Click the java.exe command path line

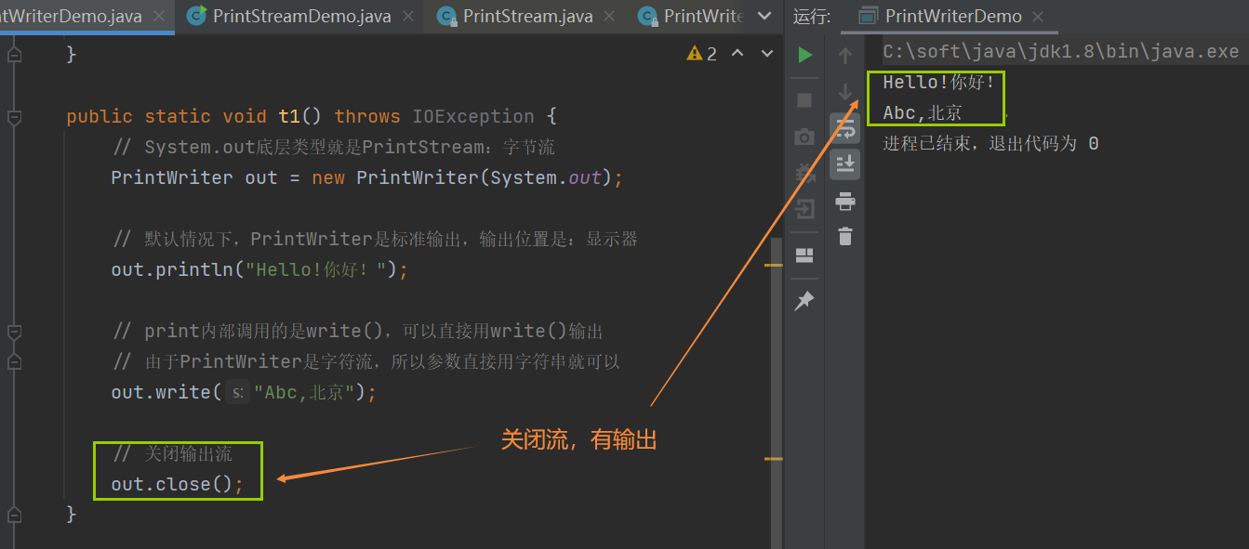point(1061,52)
